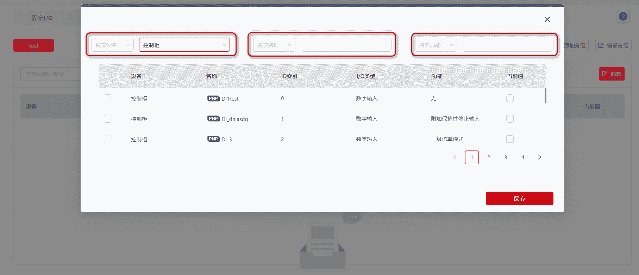639x275 pixels.
Task: Toggle current value for DI1test
Action: (x=510, y=98)
